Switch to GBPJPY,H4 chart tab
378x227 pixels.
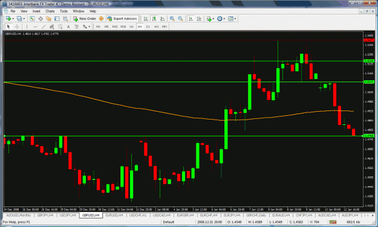click(45, 215)
